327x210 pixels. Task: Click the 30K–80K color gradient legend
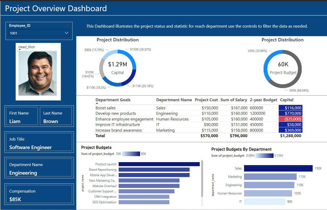click(x=131, y=154)
